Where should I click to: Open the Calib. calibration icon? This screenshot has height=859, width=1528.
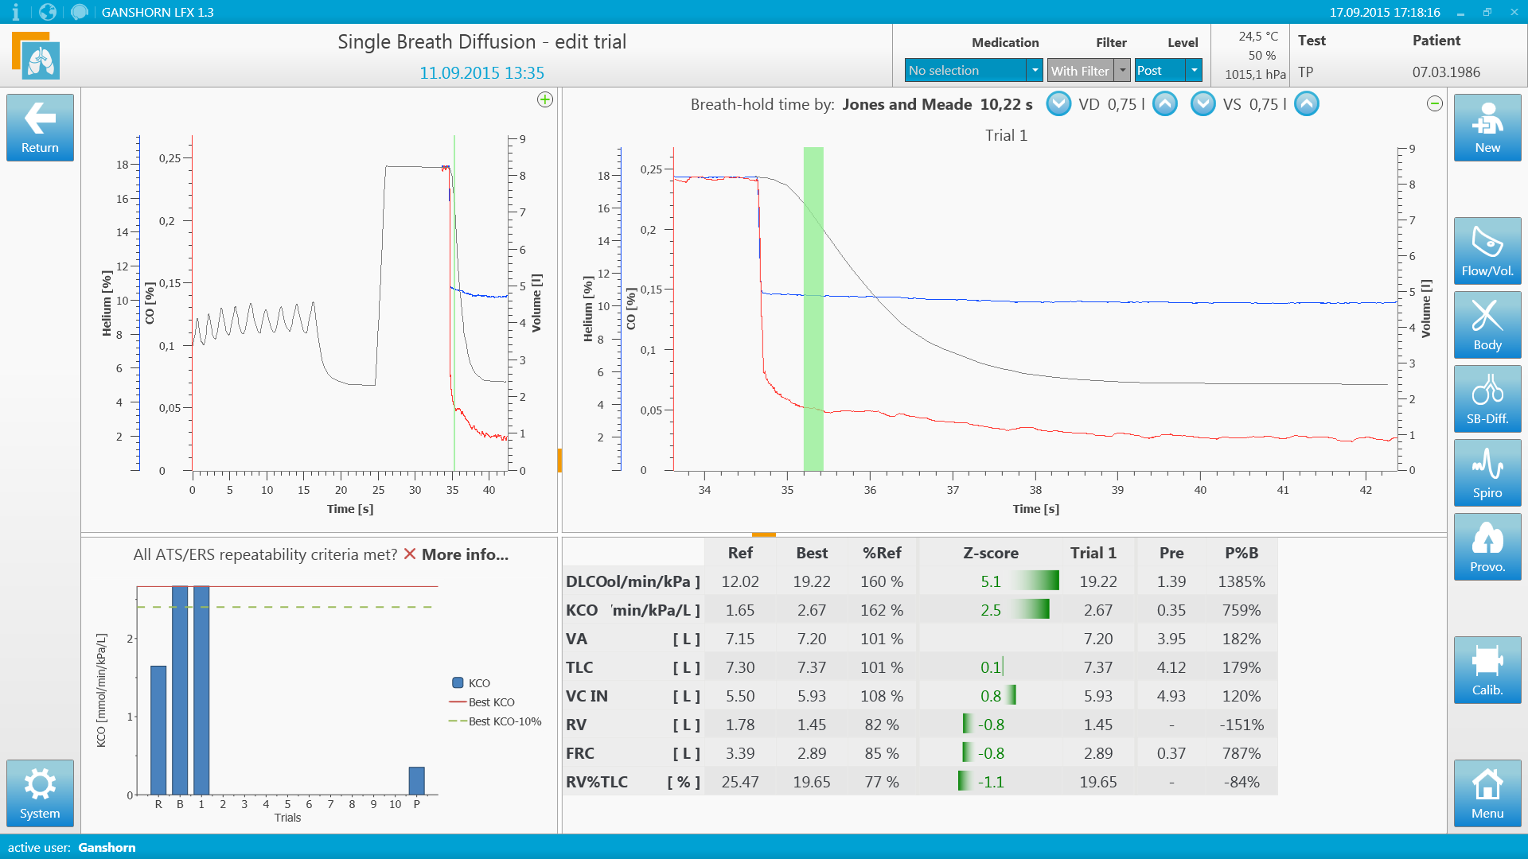coord(1487,670)
